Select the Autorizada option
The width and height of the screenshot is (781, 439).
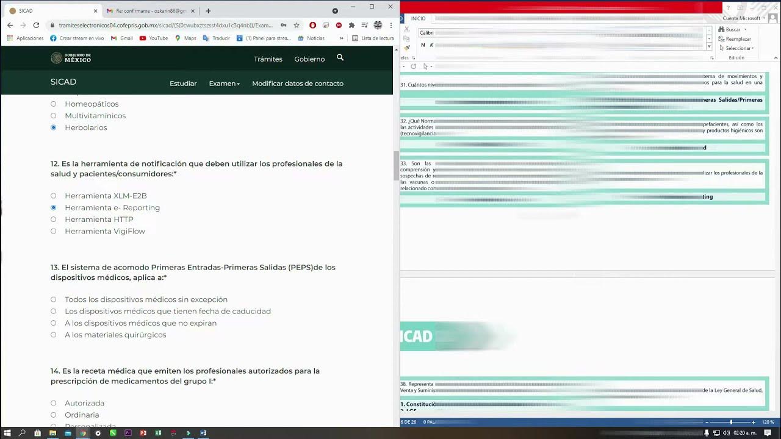point(54,403)
